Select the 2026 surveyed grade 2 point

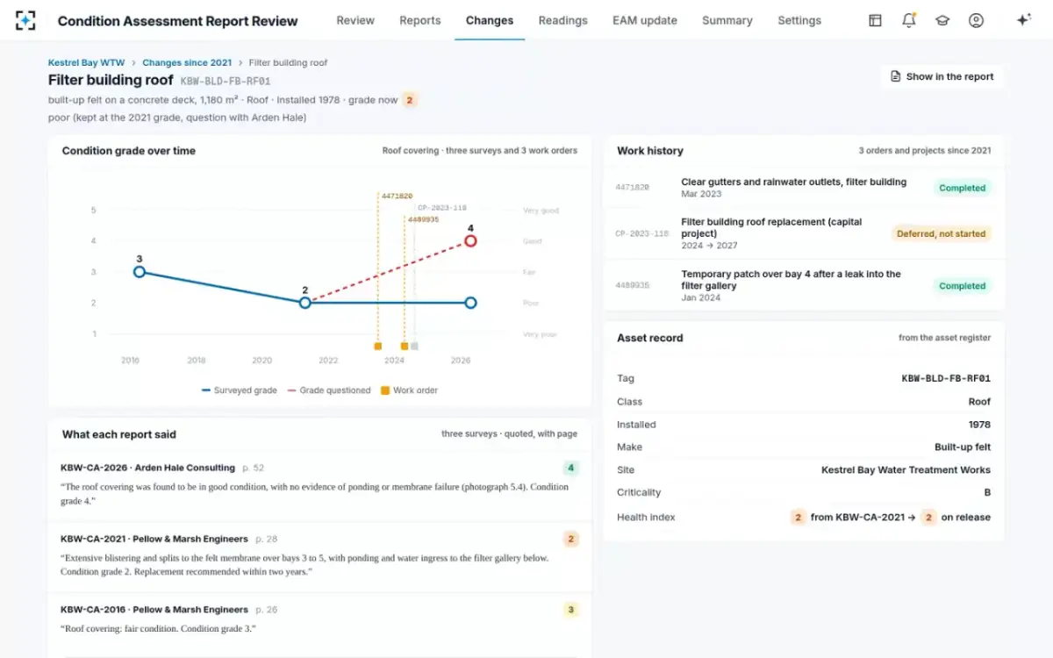coord(470,303)
